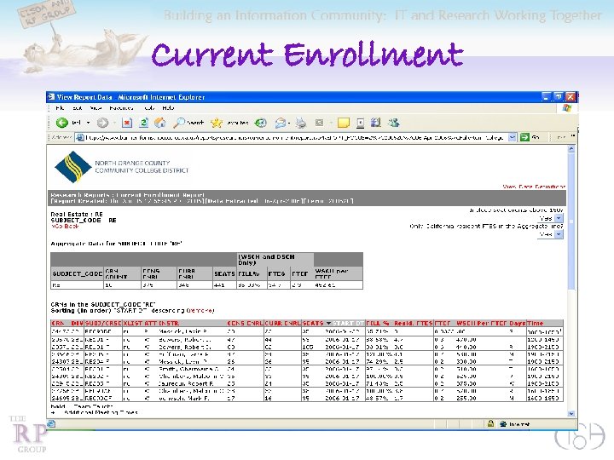Click the remove sorting link
The width and height of the screenshot is (614, 460).
[200, 311]
